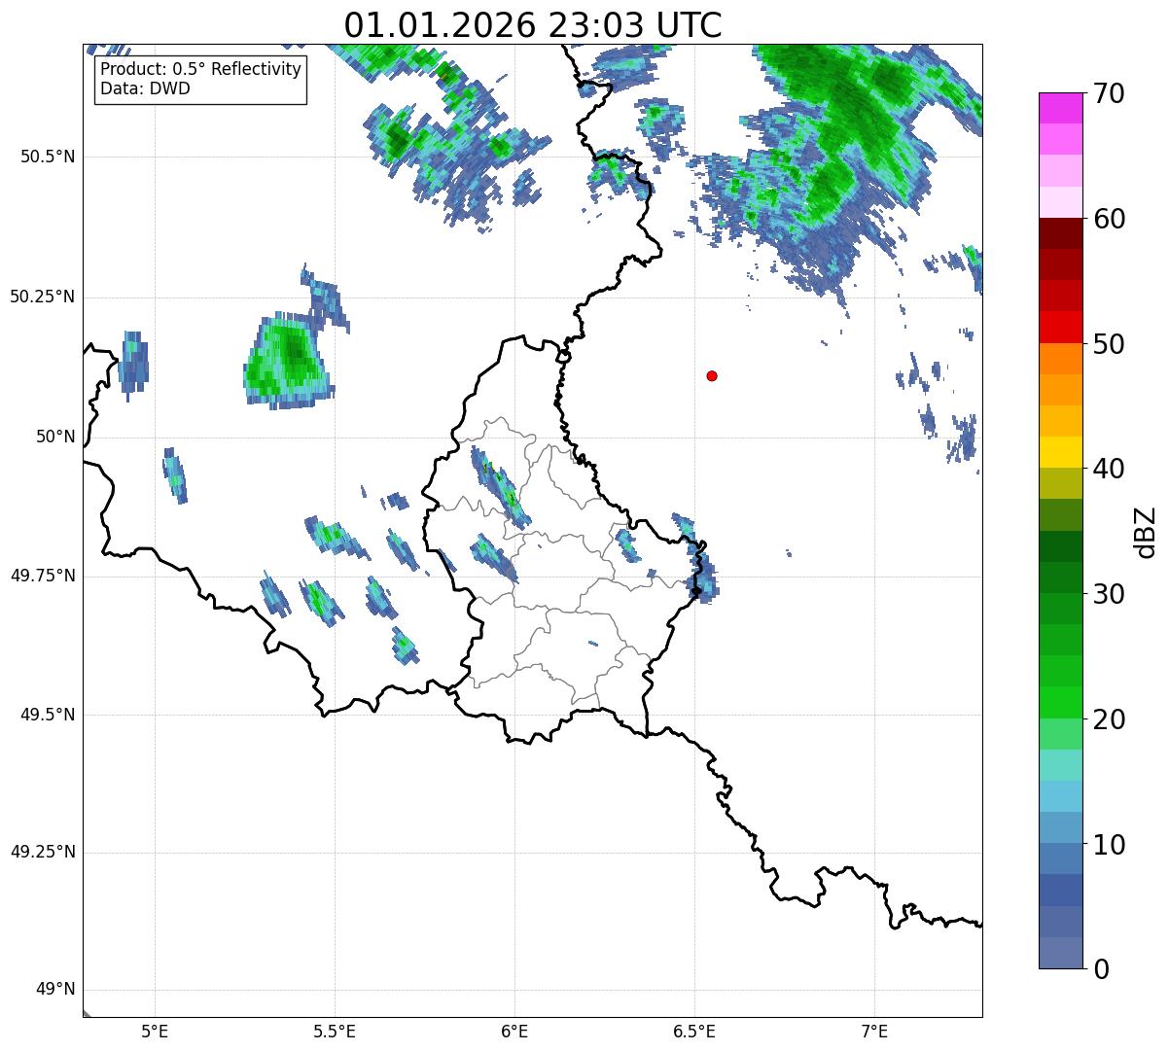1169x1051 pixels.
Task: Pick the olive colorbar segment below 40
Action: (x=1060, y=483)
